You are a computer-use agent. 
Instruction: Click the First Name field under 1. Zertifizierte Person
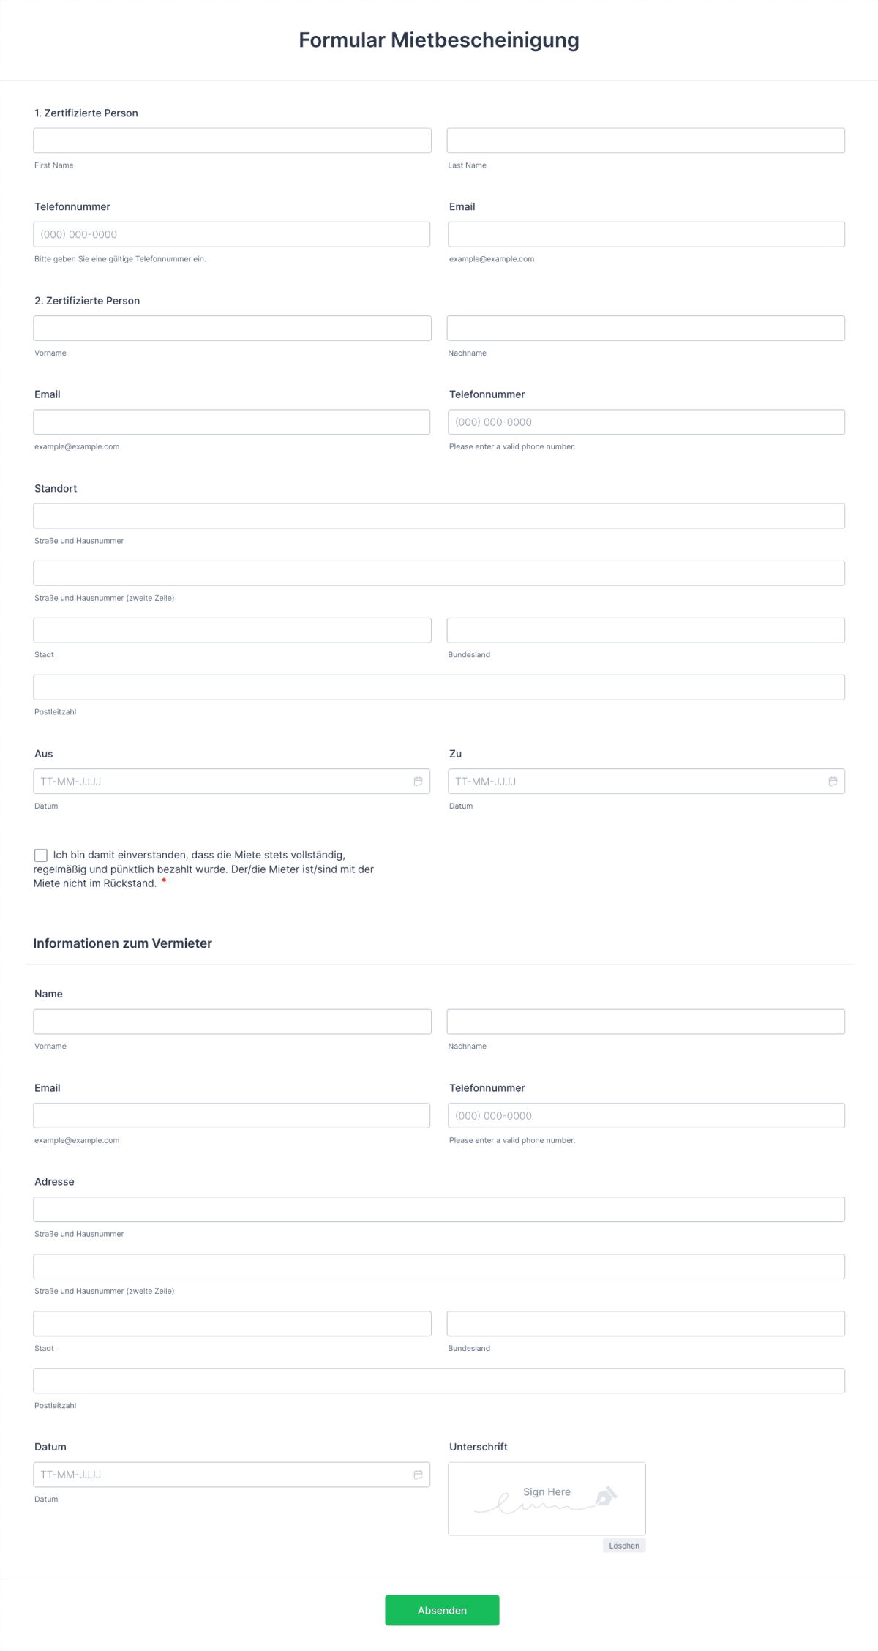pos(232,140)
